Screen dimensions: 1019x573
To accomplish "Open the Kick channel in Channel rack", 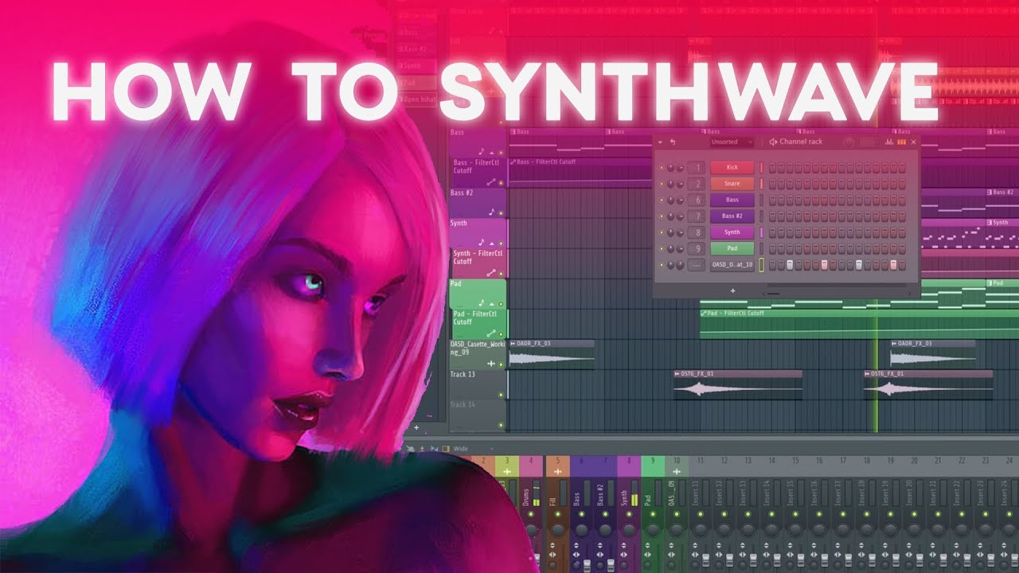I will pyautogui.click(x=732, y=167).
